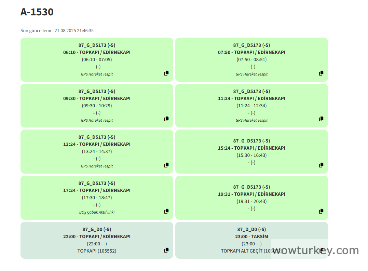Select the 23:00 - TAKSİM trip title

(251, 236)
